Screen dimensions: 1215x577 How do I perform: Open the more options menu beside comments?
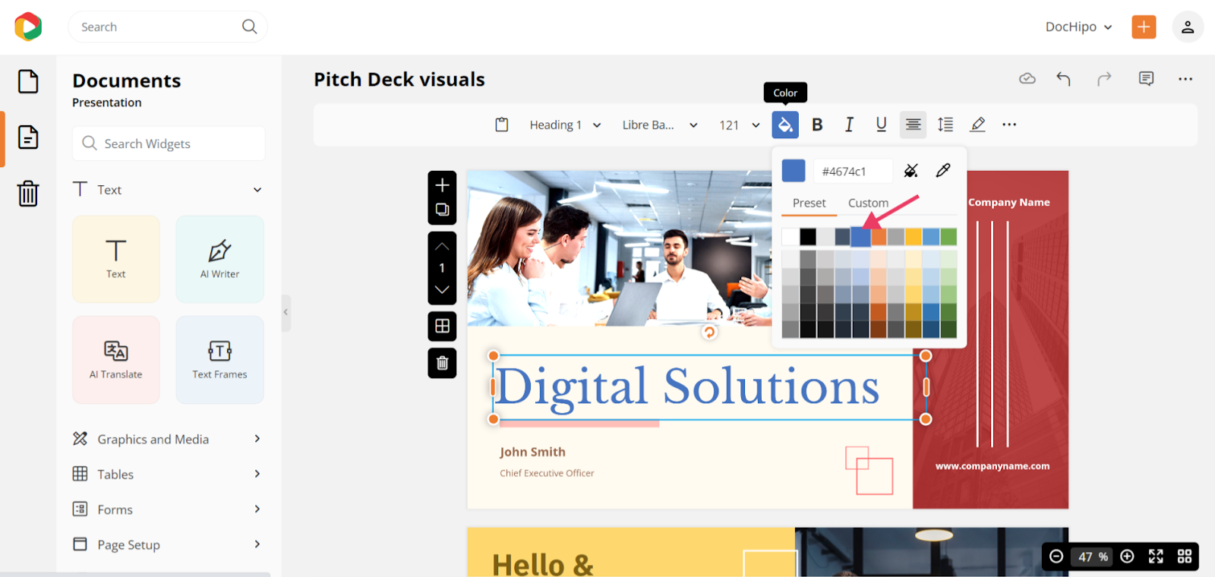pyautogui.click(x=1185, y=79)
